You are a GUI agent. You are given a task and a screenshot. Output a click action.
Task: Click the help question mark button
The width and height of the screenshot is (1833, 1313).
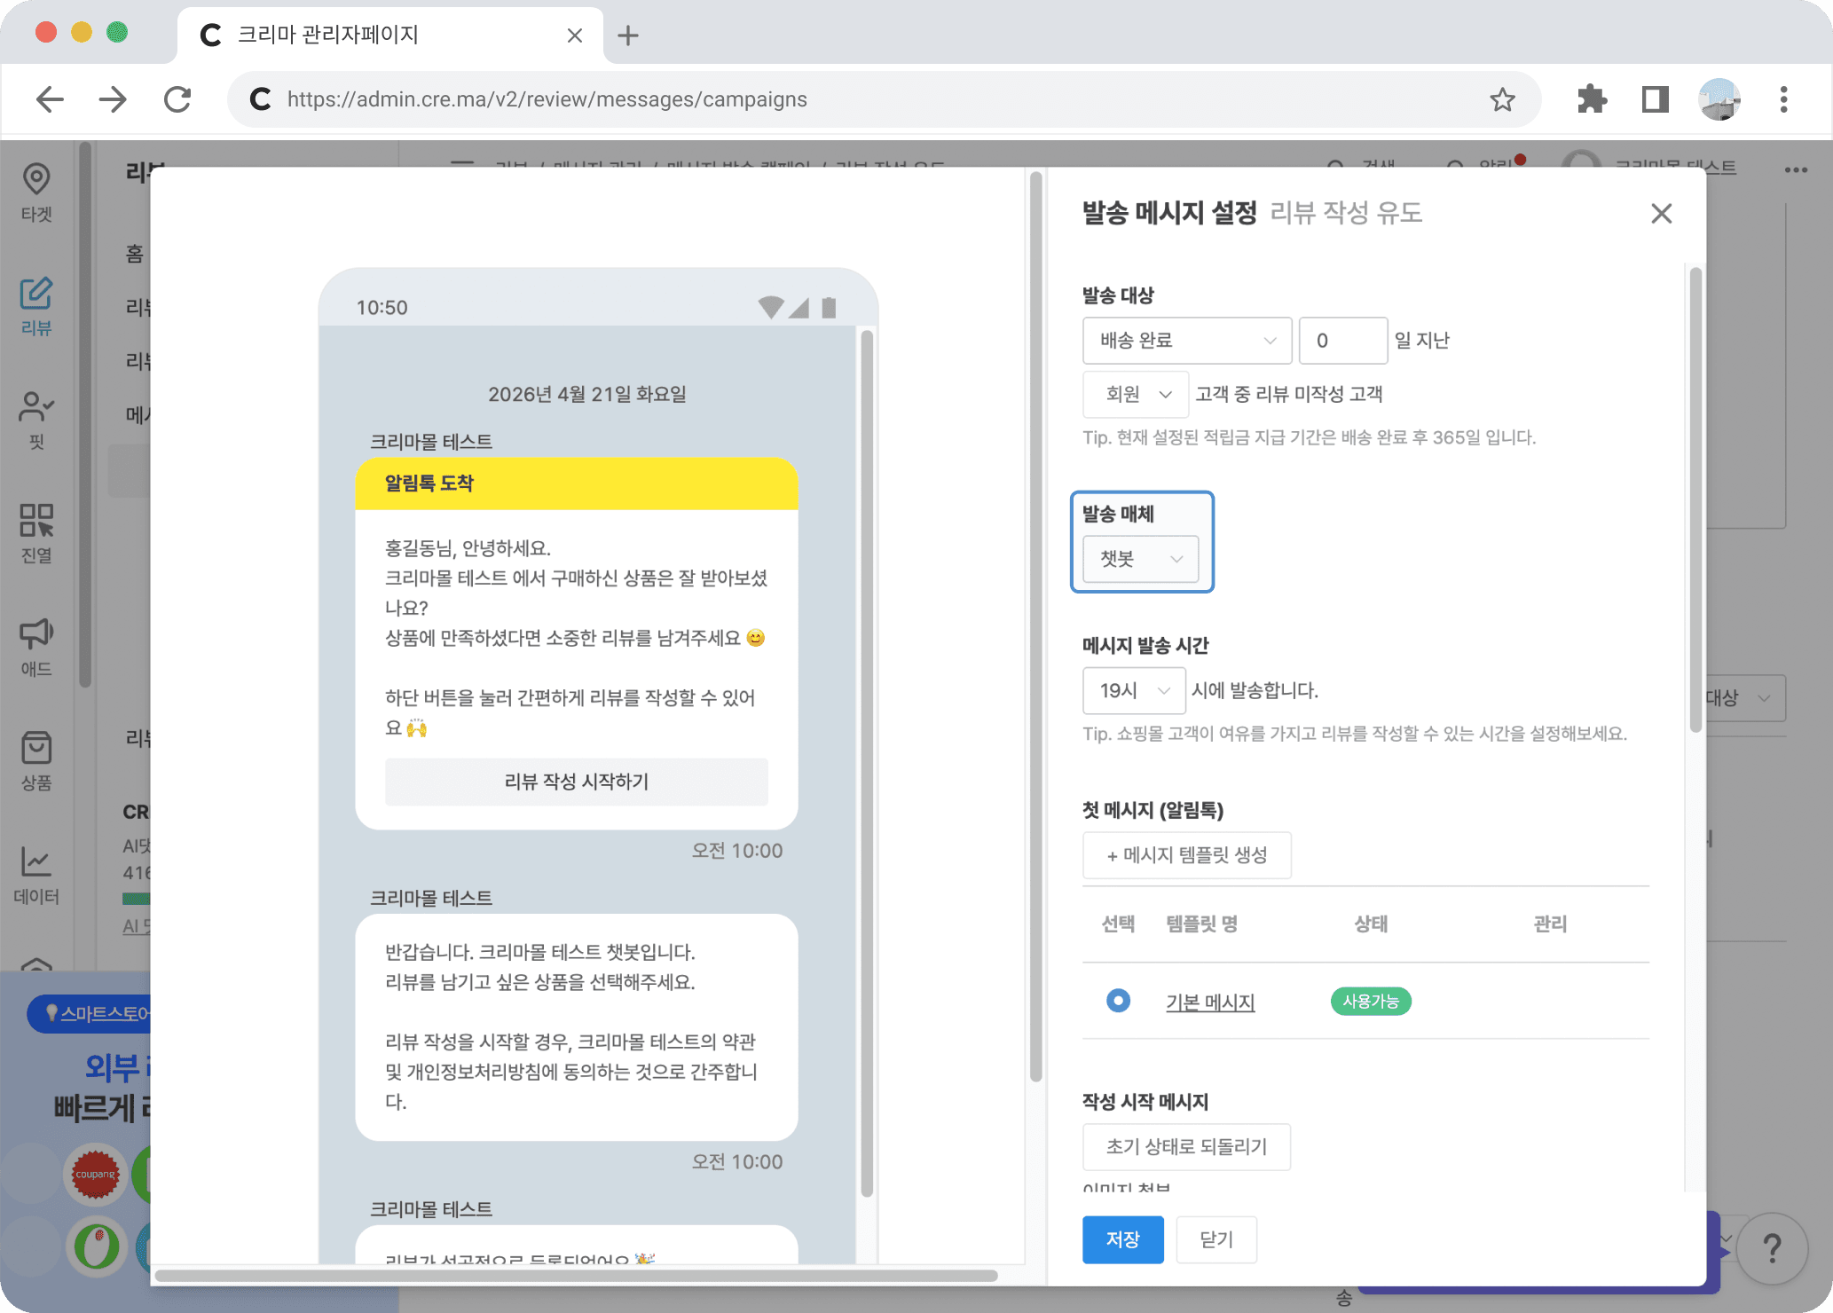[x=1771, y=1247]
